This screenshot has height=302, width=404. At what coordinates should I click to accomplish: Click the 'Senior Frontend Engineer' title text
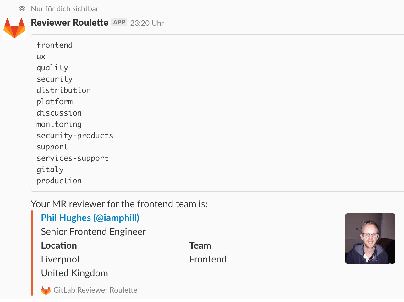click(93, 231)
